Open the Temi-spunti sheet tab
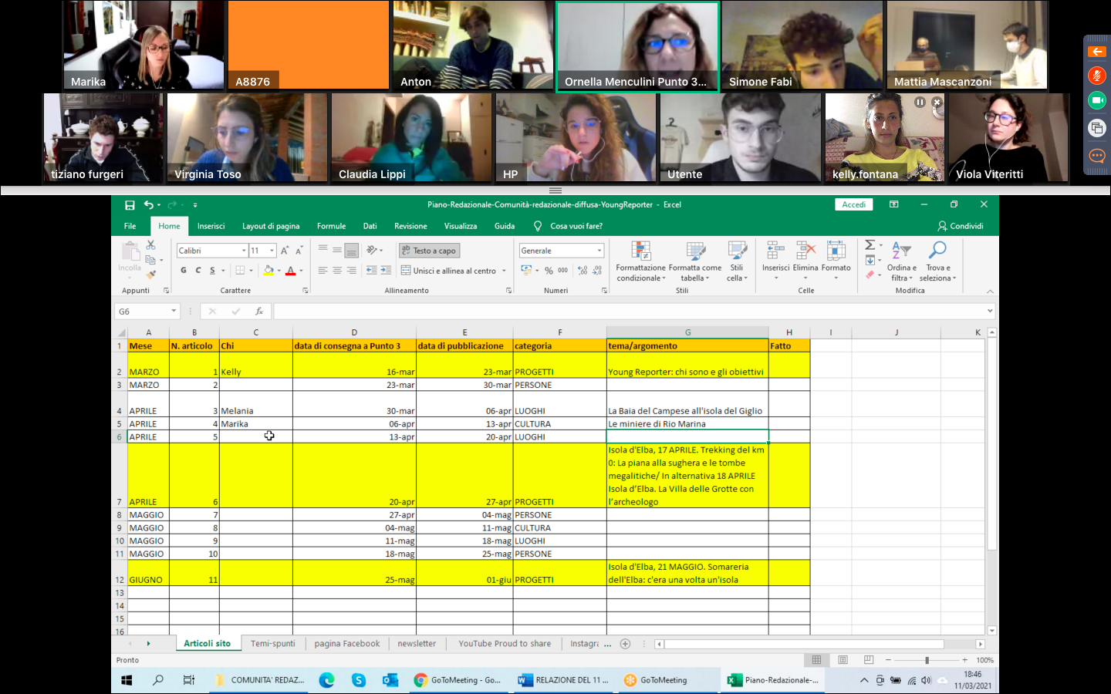Image resolution: width=1111 pixels, height=694 pixels. point(273,644)
